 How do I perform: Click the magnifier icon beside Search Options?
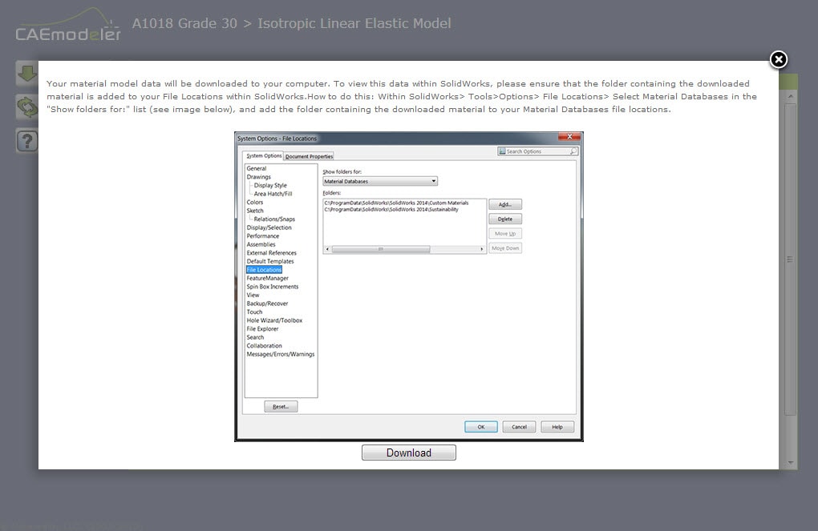[574, 151]
